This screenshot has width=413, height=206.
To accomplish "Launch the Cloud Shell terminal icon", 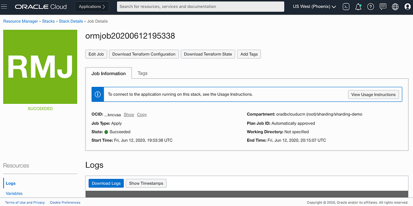I will pyautogui.click(x=346, y=7).
